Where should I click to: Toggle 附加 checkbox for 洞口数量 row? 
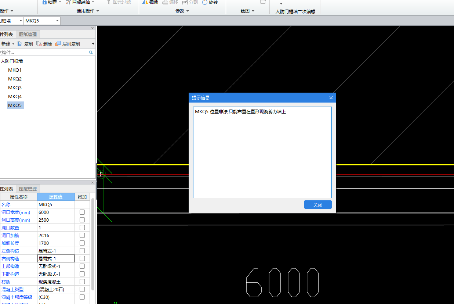point(82,228)
